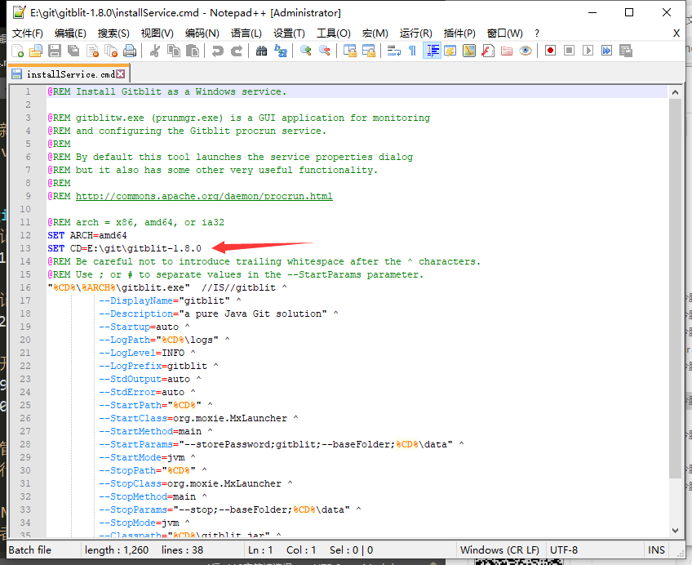692x565 pixels.
Task: Open the 运行(R) menu
Action: pos(415,33)
